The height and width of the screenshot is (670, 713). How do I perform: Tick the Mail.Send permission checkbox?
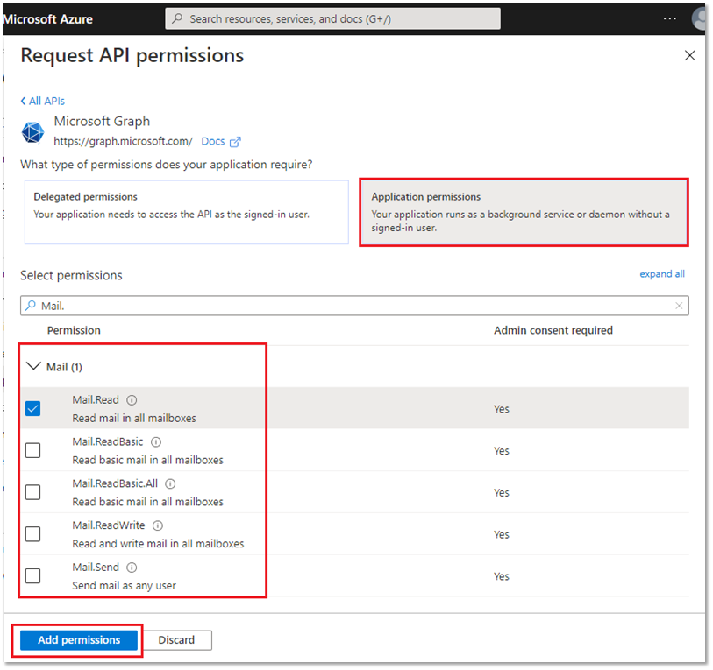click(32, 576)
